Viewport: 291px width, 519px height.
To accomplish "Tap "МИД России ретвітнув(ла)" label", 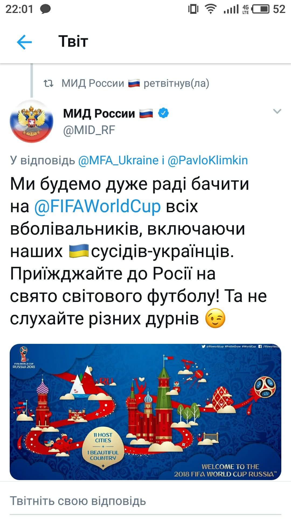I will coord(136,84).
